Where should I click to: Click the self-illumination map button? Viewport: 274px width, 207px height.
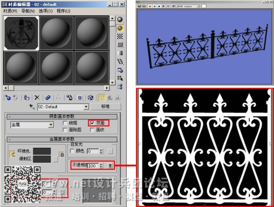tap(110, 151)
